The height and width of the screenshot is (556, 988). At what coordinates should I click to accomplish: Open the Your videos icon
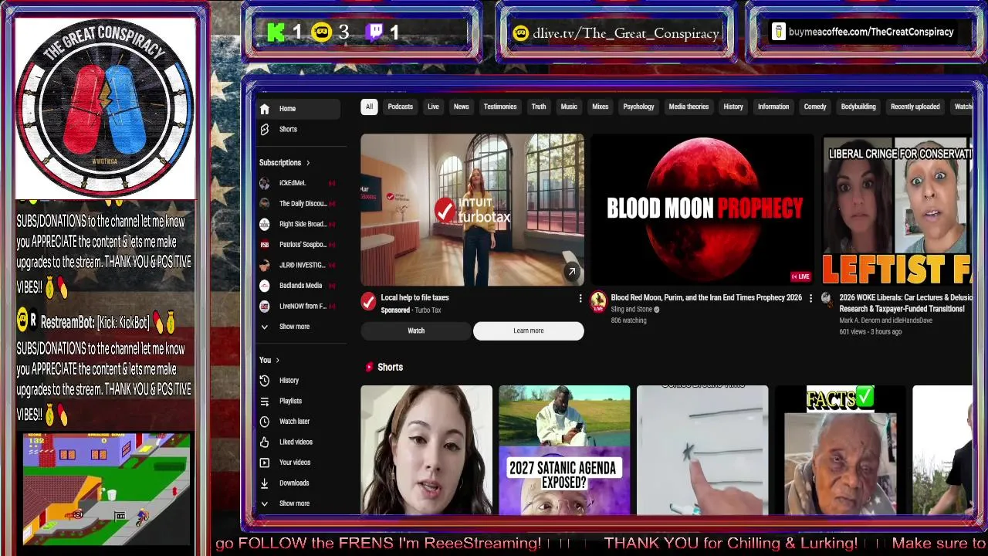pos(265,463)
